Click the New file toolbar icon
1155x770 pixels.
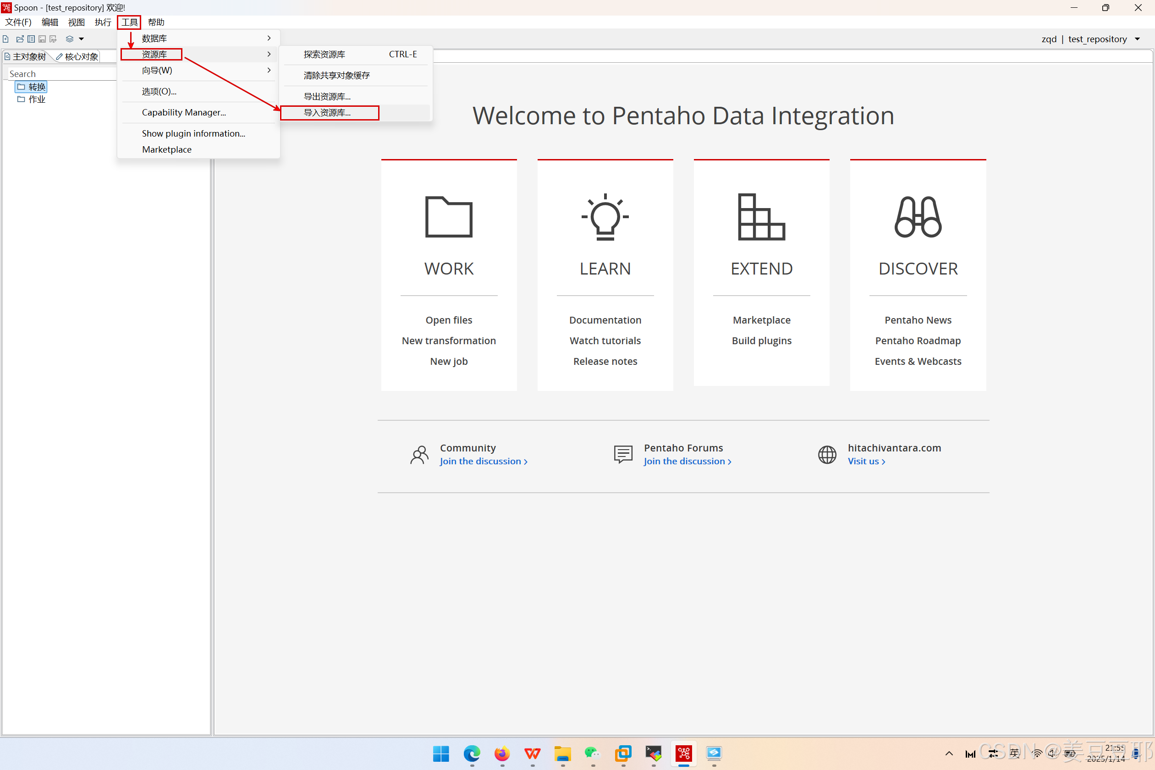tap(6, 39)
